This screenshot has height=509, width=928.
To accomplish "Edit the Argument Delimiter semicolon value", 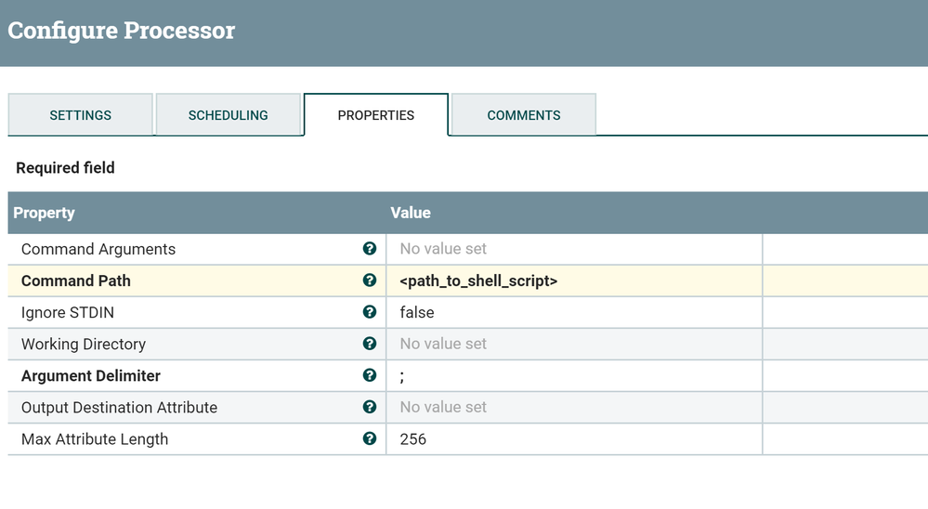I will [x=573, y=375].
